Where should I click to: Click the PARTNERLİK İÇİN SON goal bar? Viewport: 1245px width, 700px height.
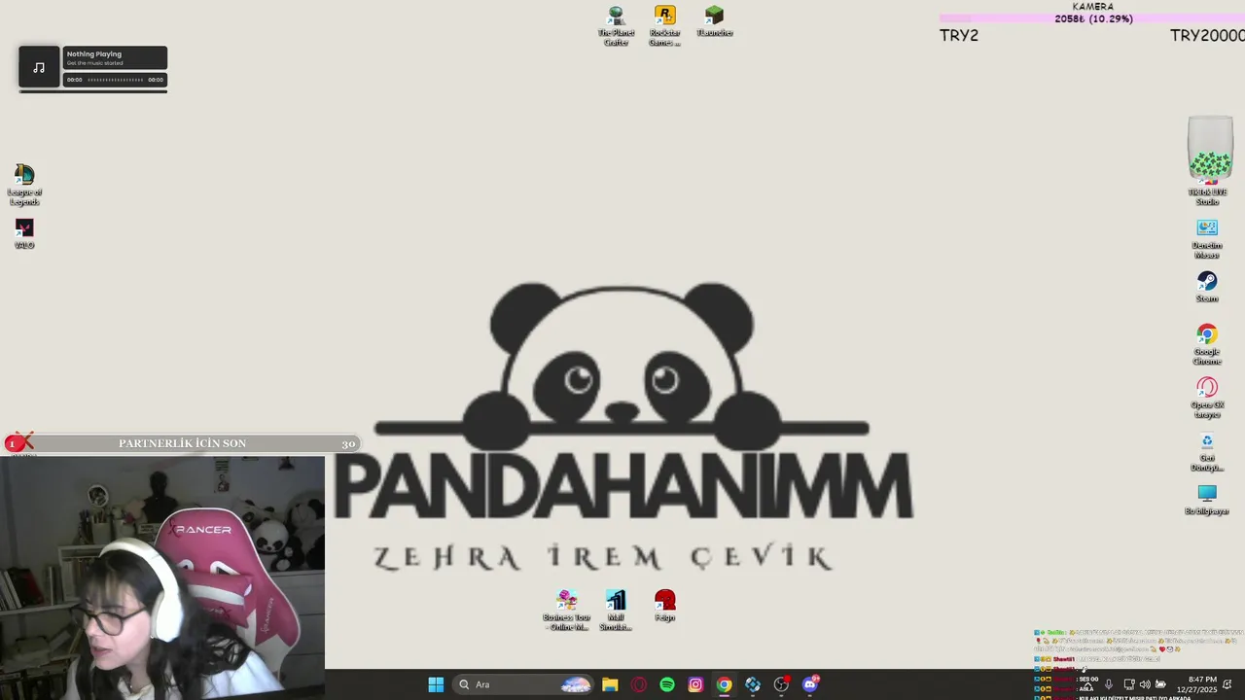[x=182, y=443]
